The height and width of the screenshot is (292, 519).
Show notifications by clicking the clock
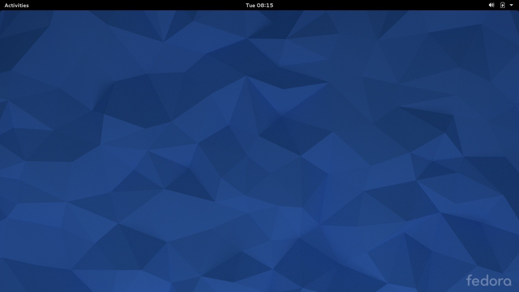pos(259,5)
